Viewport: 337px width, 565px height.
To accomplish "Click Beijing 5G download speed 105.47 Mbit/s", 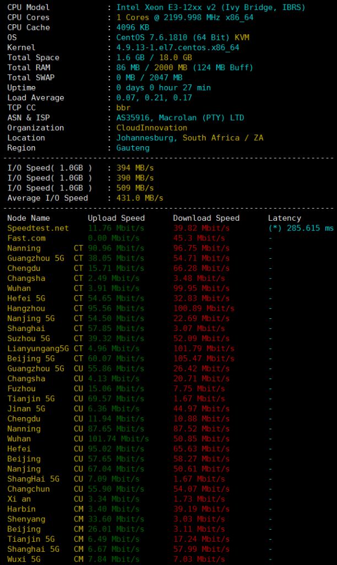I will point(204,359).
